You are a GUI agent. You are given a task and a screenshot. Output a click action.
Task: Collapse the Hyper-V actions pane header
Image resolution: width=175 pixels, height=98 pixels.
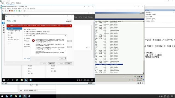point(174,10)
